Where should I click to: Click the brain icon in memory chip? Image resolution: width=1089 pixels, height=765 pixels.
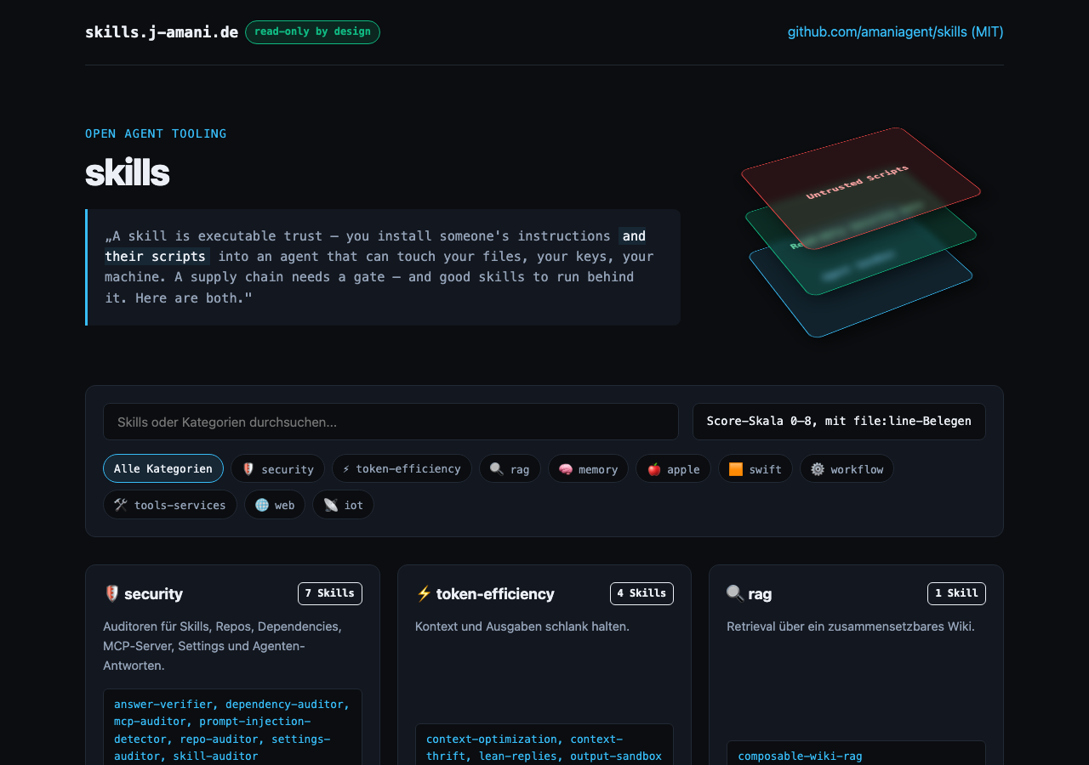[566, 469]
